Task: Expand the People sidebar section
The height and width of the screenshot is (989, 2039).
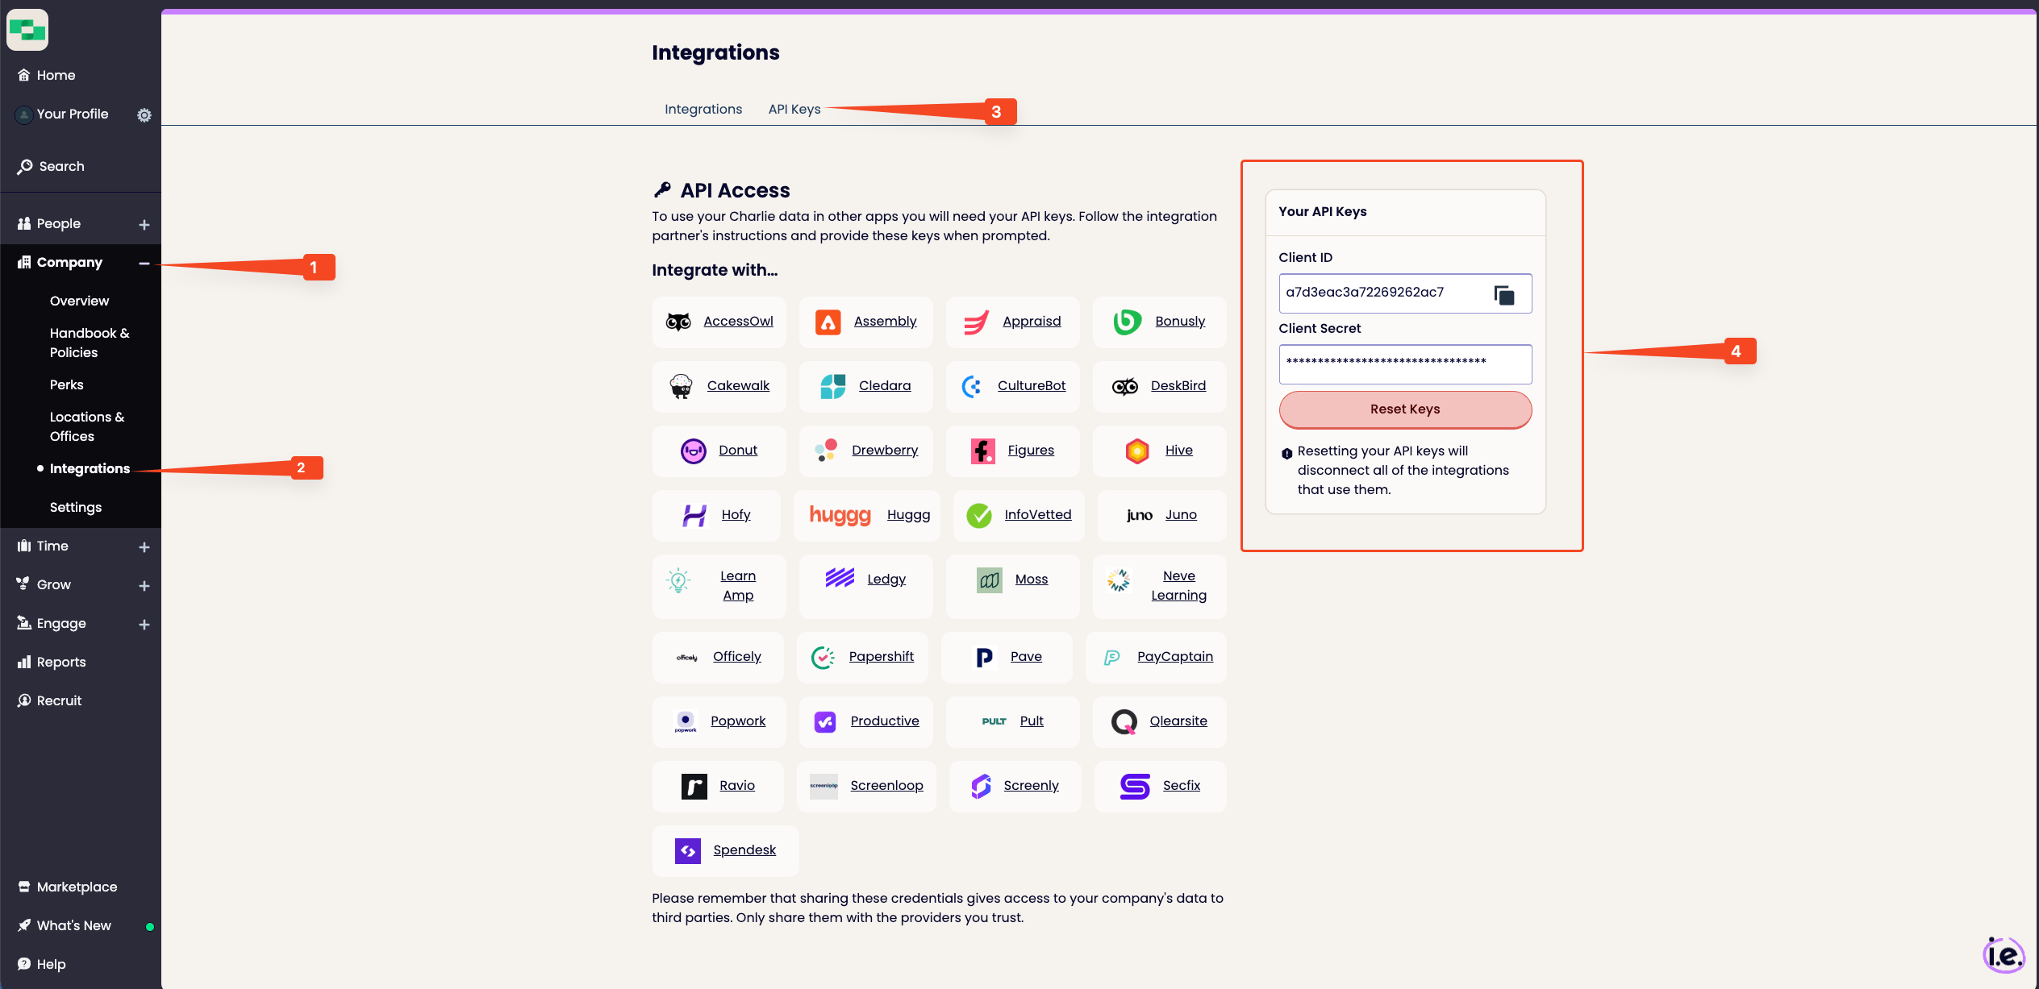Action: point(144,225)
